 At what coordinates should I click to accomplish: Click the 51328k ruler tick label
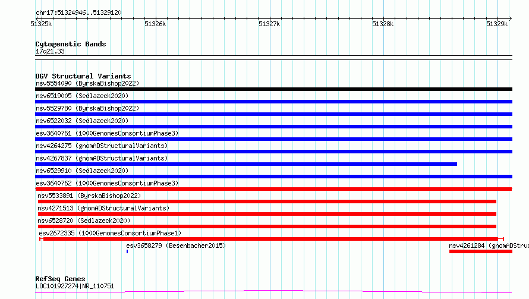pyautogui.click(x=383, y=24)
